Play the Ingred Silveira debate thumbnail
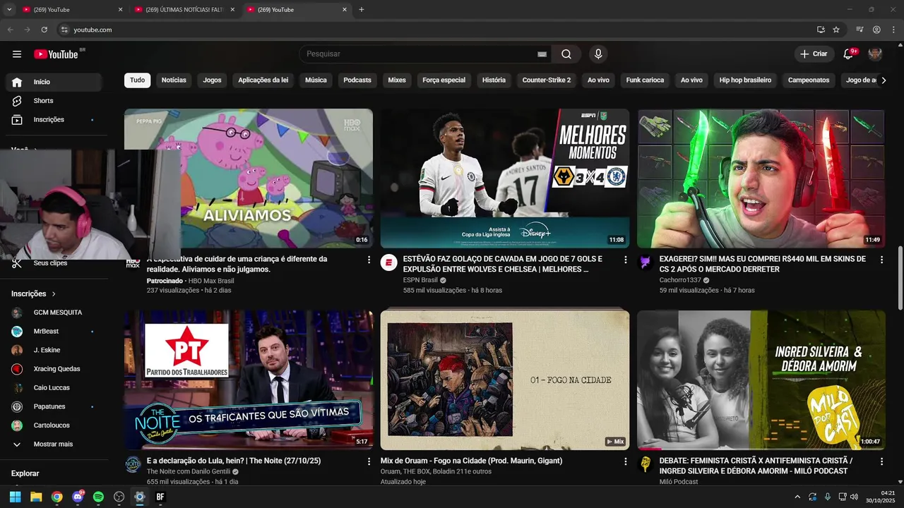This screenshot has height=508, width=904. coord(761,380)
